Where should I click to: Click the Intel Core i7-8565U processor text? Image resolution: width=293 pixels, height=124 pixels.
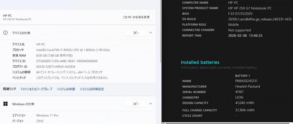click(73, 50)
